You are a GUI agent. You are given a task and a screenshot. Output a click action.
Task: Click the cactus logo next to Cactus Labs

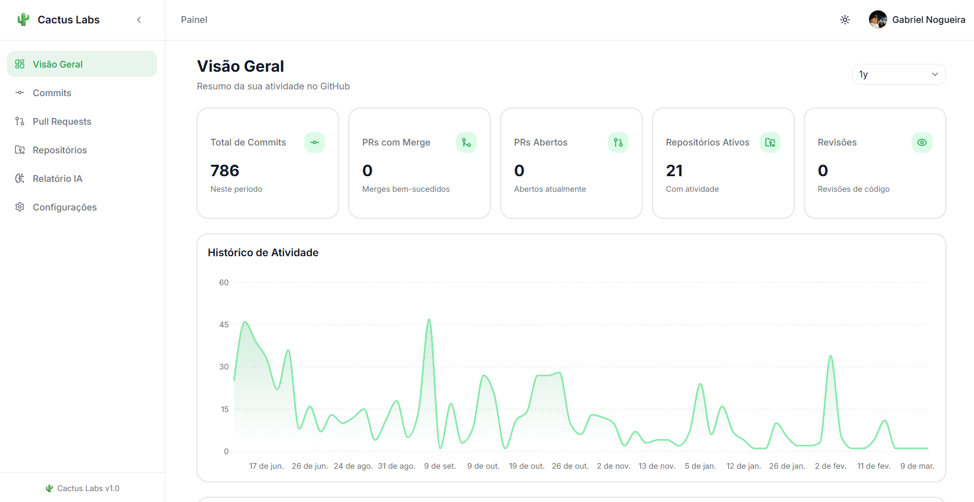click(x=23, y=19)
